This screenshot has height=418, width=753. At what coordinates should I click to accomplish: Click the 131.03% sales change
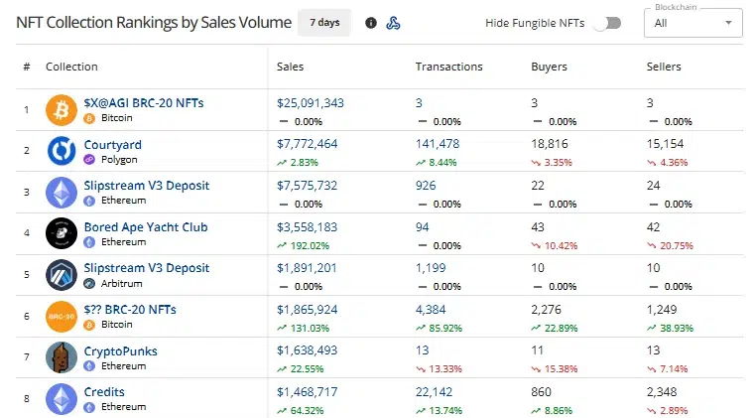(x=310, y=329)
